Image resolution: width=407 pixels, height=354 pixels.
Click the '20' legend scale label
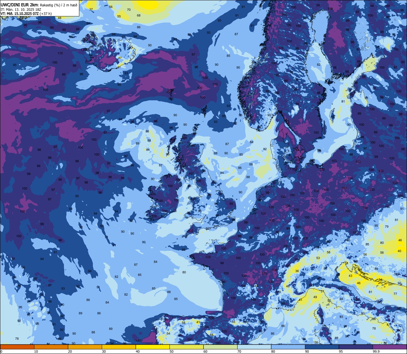tap(70, 351)
